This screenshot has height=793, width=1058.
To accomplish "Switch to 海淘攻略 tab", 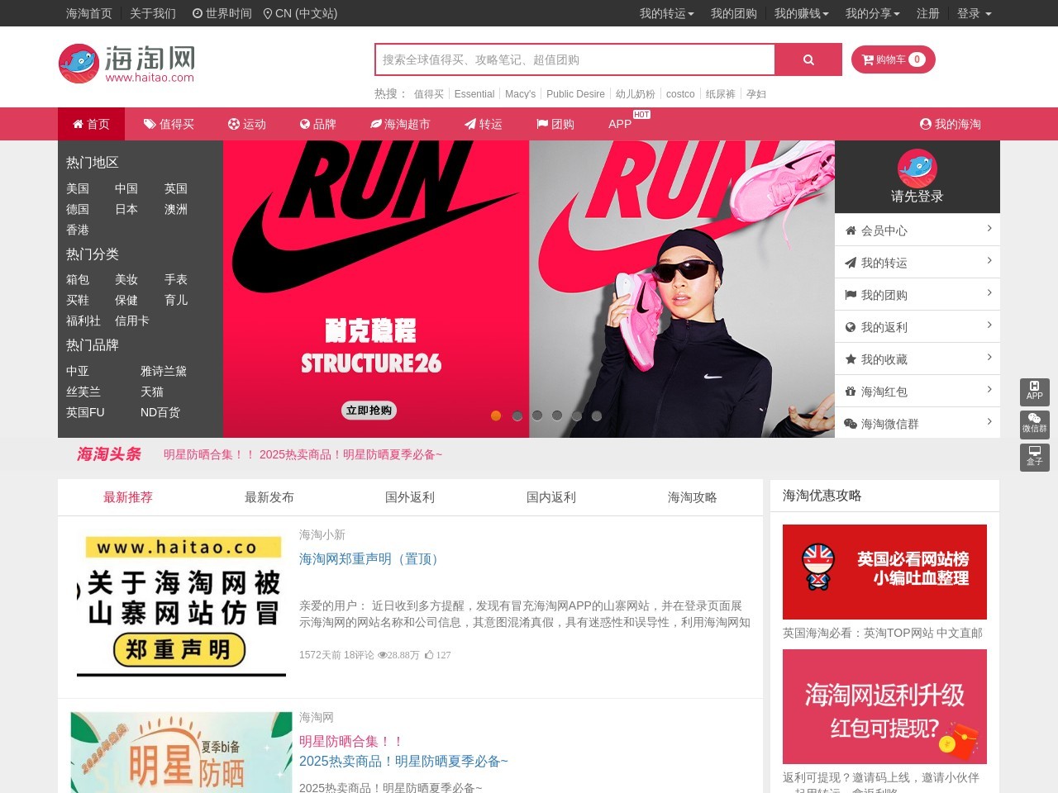I will pos(693,497).
